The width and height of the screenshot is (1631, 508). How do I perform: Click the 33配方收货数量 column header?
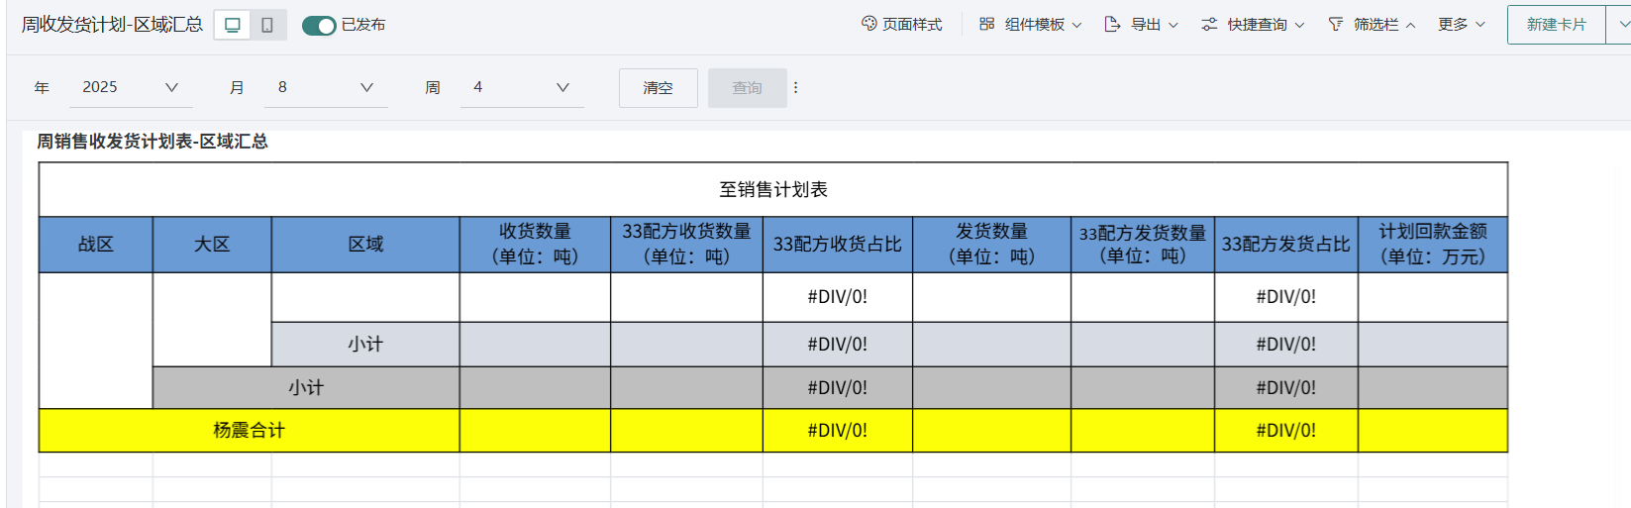coord(686,245)
